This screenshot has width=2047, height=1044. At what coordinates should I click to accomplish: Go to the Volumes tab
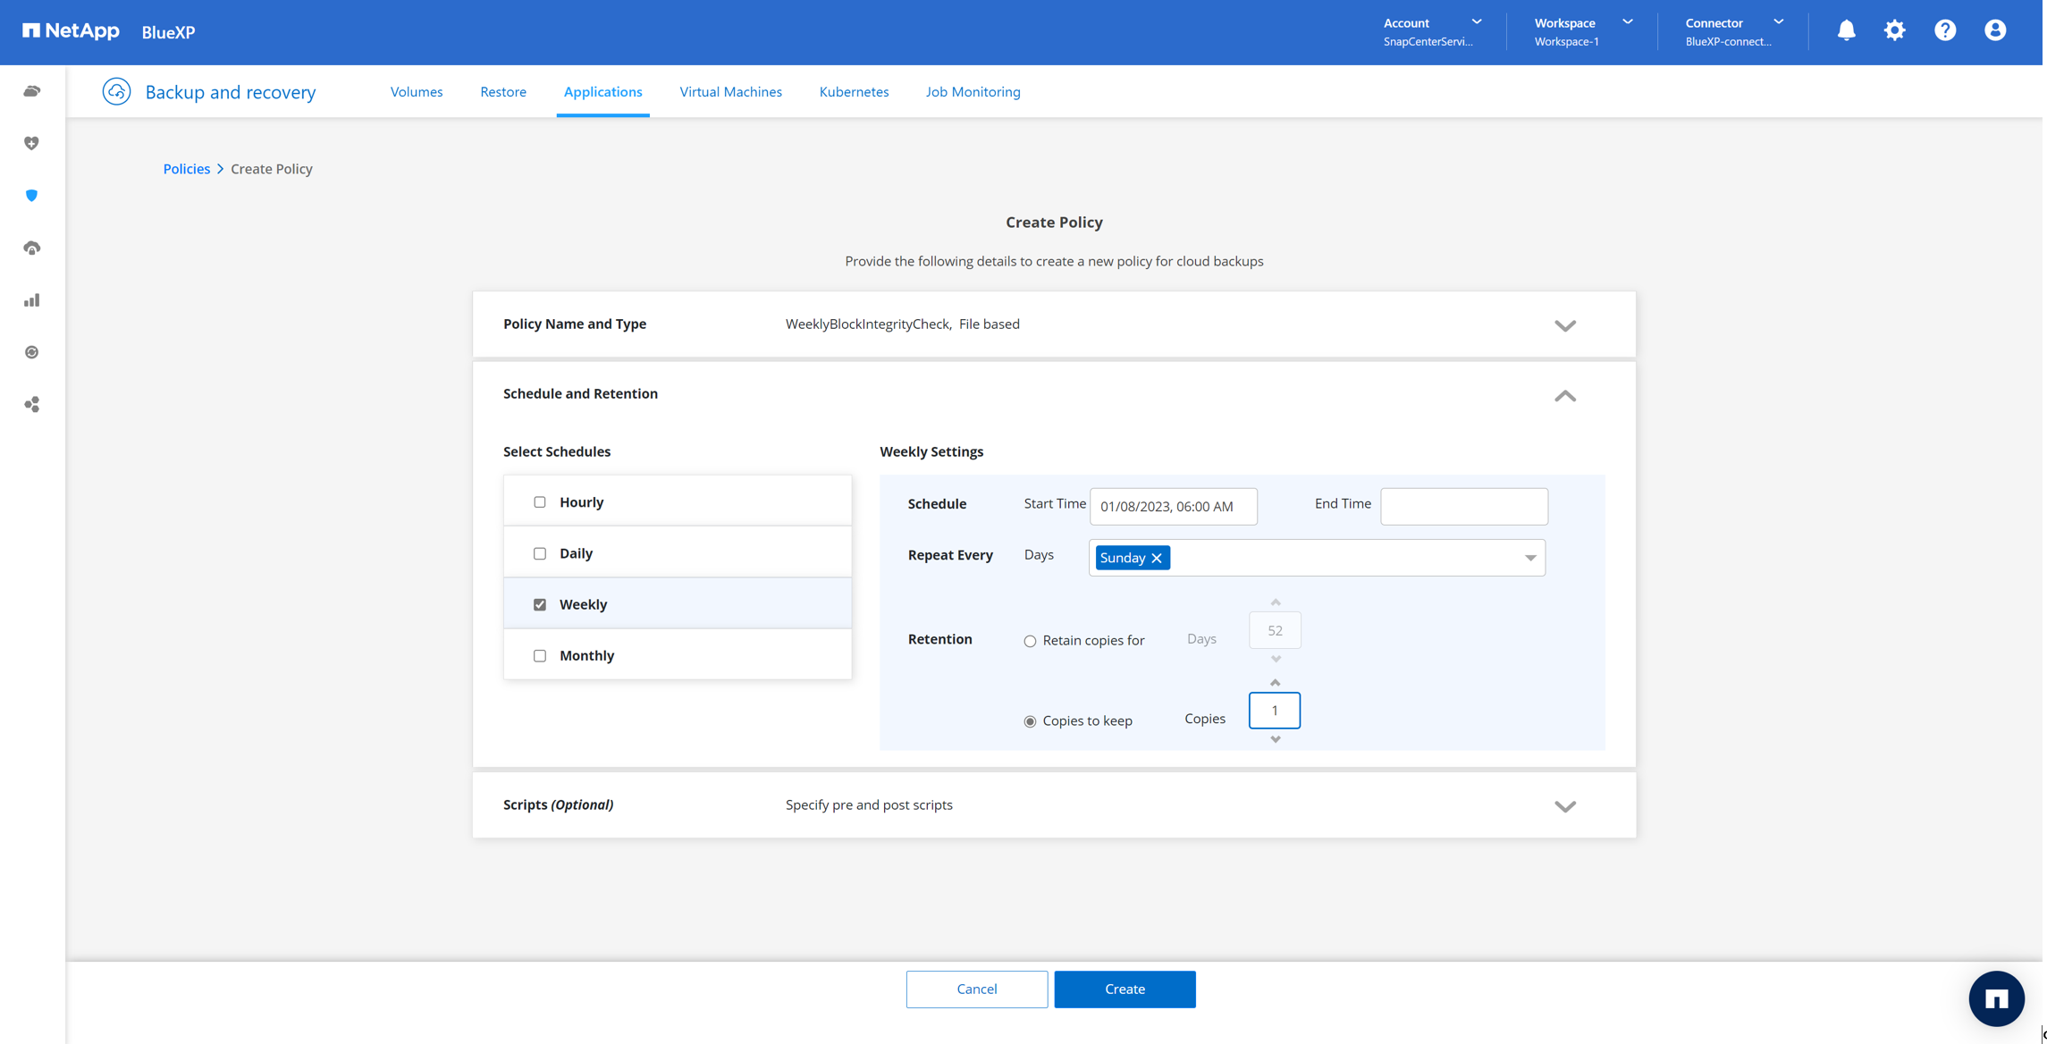tap(417, 91)
